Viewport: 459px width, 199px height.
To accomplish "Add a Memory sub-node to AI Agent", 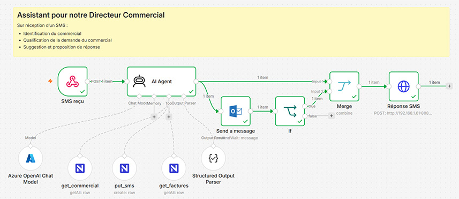I will 154,116.
